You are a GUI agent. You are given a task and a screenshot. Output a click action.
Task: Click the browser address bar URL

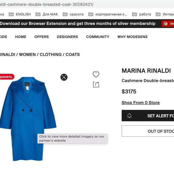(x=46, y=4)
